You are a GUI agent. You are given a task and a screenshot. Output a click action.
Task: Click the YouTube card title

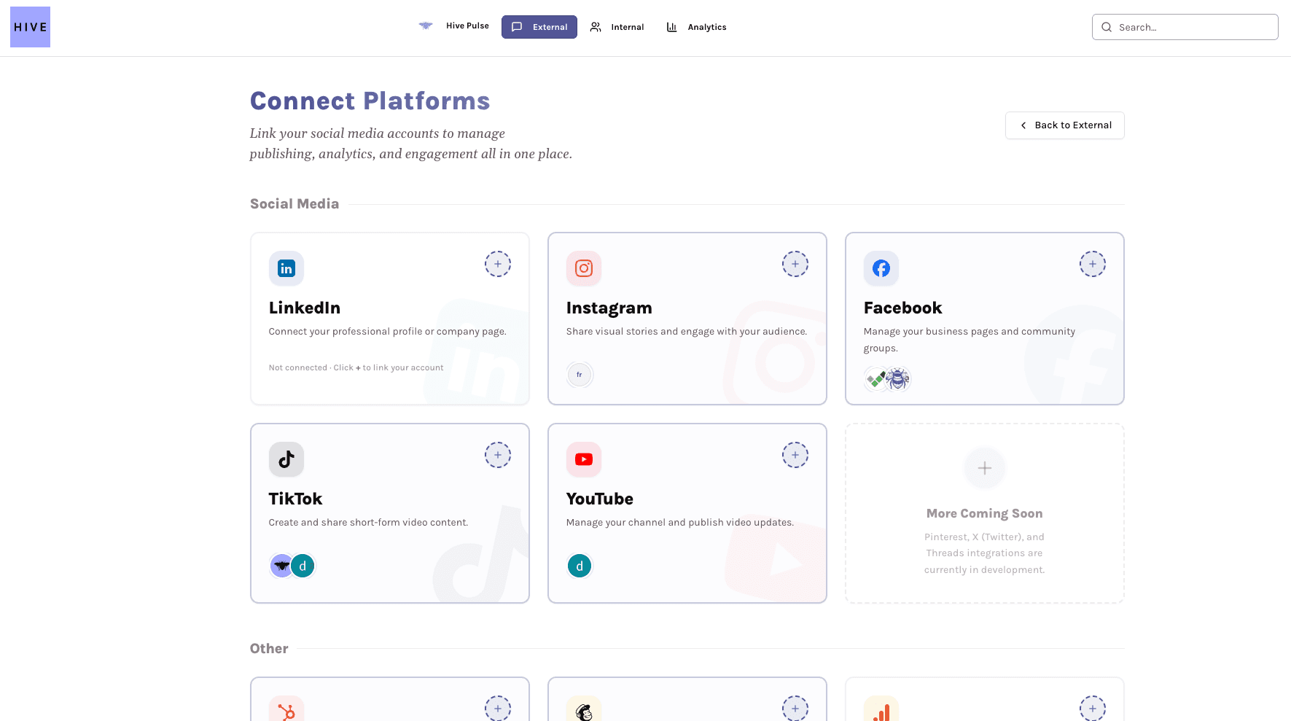(600, 499)
